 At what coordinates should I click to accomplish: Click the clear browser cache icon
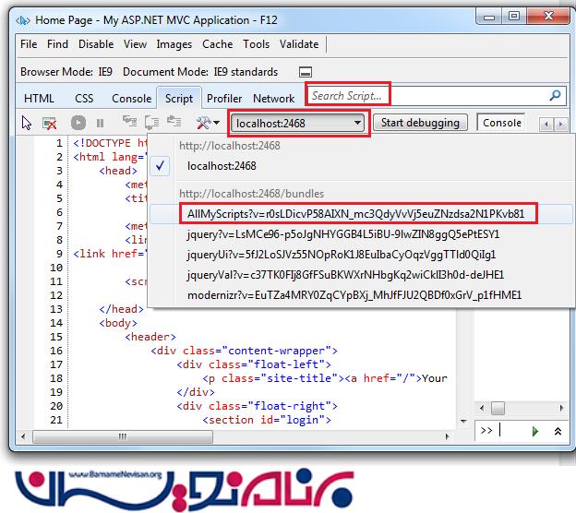tap(50, 123)
